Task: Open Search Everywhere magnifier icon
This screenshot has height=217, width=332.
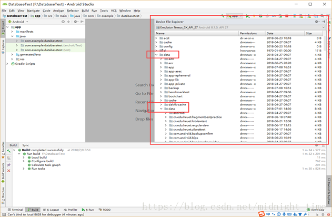Action: click(x=322, y=16)
